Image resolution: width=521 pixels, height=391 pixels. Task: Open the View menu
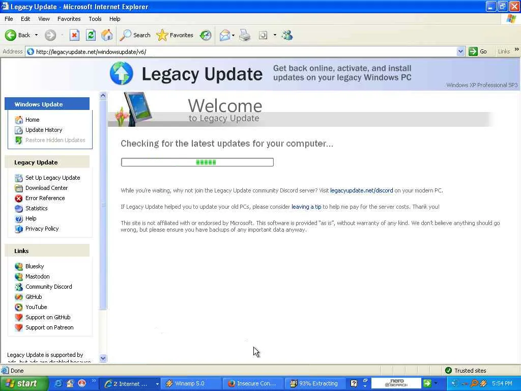pyautogui.click(x=44, y=19)
